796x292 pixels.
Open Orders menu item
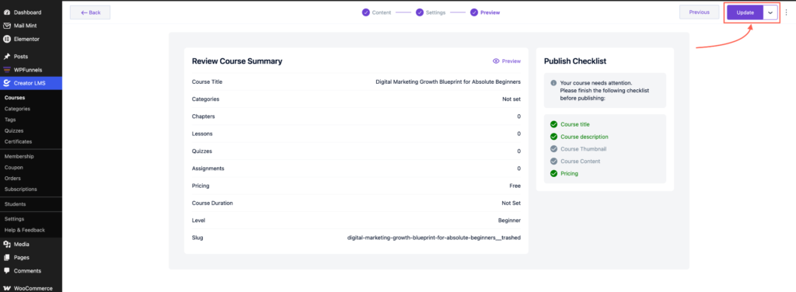(13, 178)
